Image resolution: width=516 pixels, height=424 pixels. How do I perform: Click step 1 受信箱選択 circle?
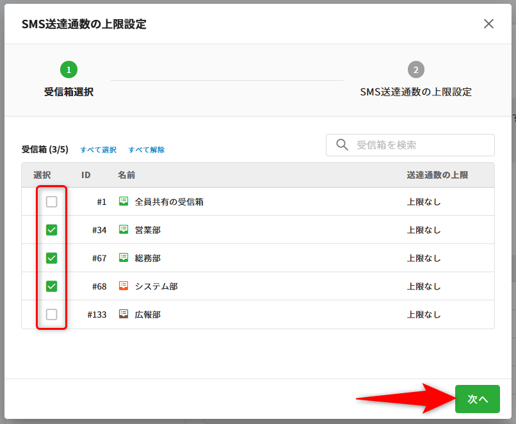coord(69,69)
